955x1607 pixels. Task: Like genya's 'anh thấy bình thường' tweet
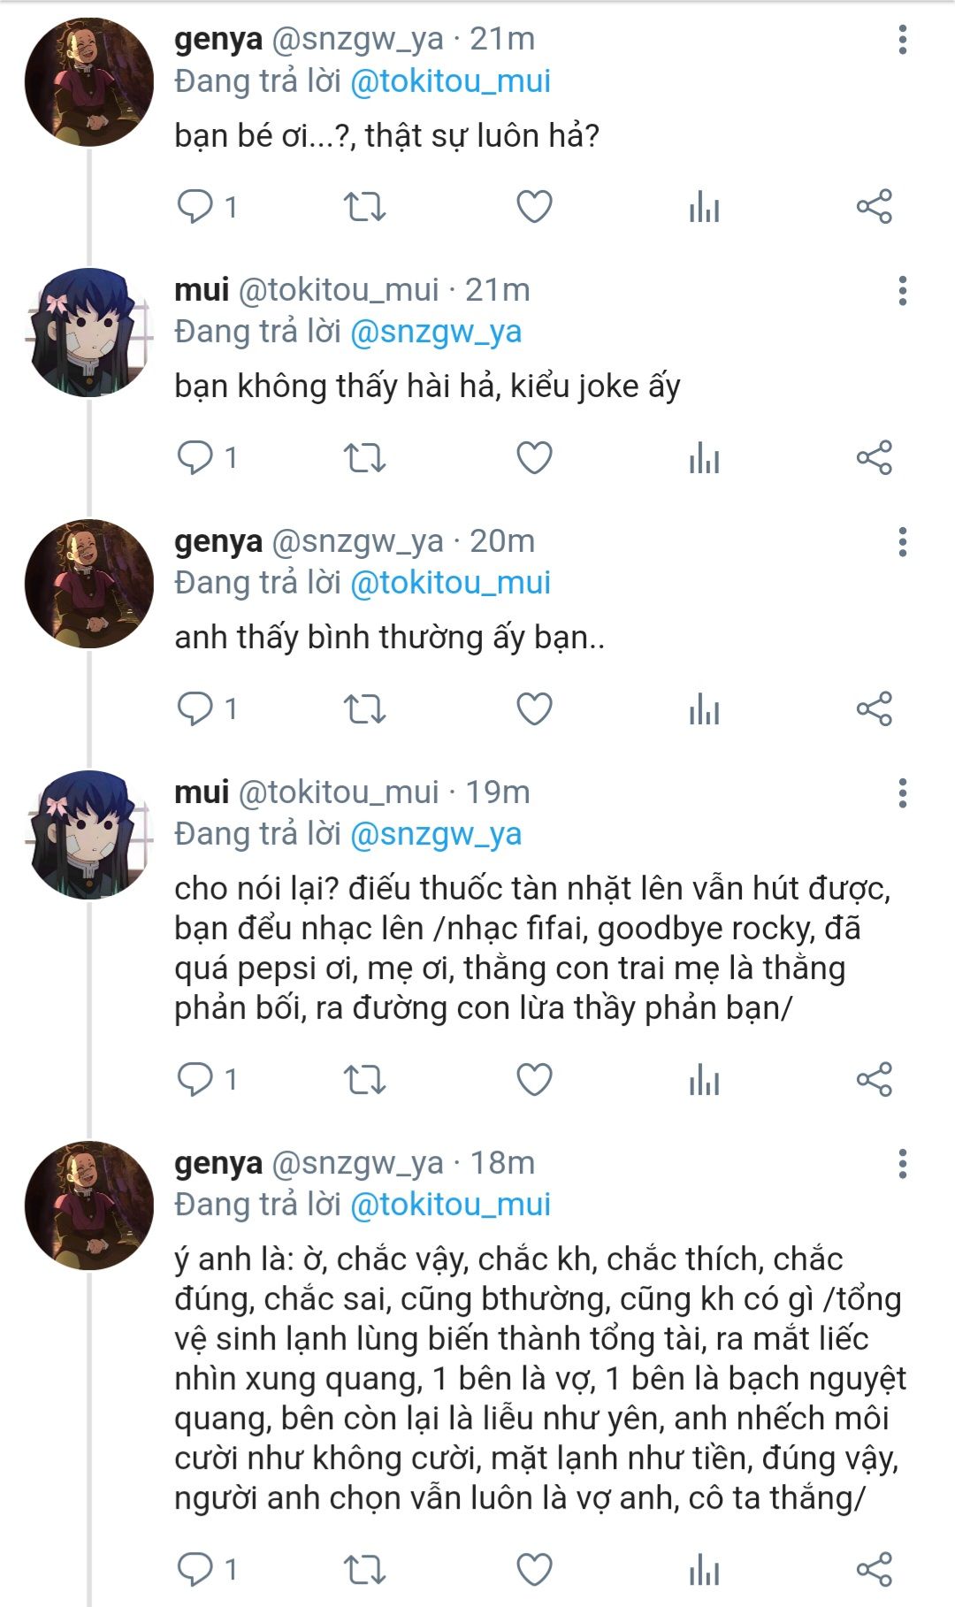pyautogui.click(x=534, y=709)
